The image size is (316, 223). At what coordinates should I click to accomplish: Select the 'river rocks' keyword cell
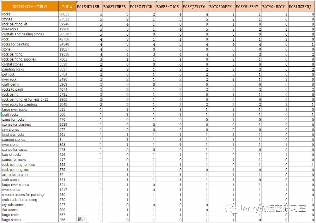tap(30, 29)
